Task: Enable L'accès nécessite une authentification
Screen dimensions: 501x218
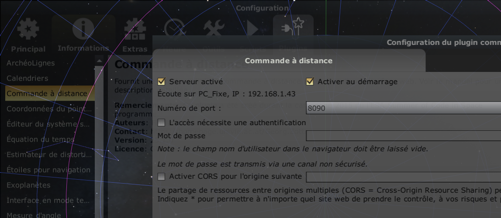Action: click(x=161, y=123)
